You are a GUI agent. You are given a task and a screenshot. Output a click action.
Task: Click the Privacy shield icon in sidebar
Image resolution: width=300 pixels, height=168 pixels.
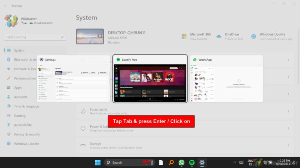(x=9, y=134)
